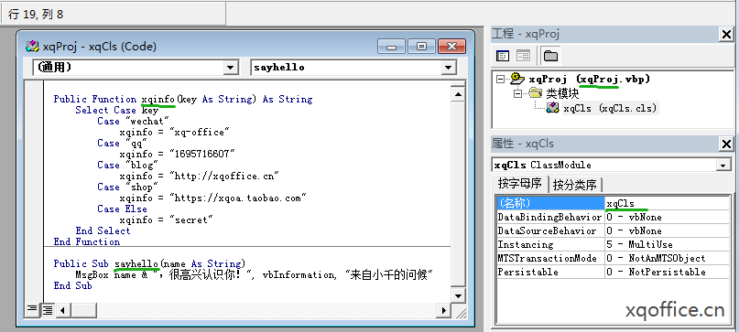Click the value 0 - NotPersistable
The height and width of the screenshot is (332, 739).
(x=656, y=272)
